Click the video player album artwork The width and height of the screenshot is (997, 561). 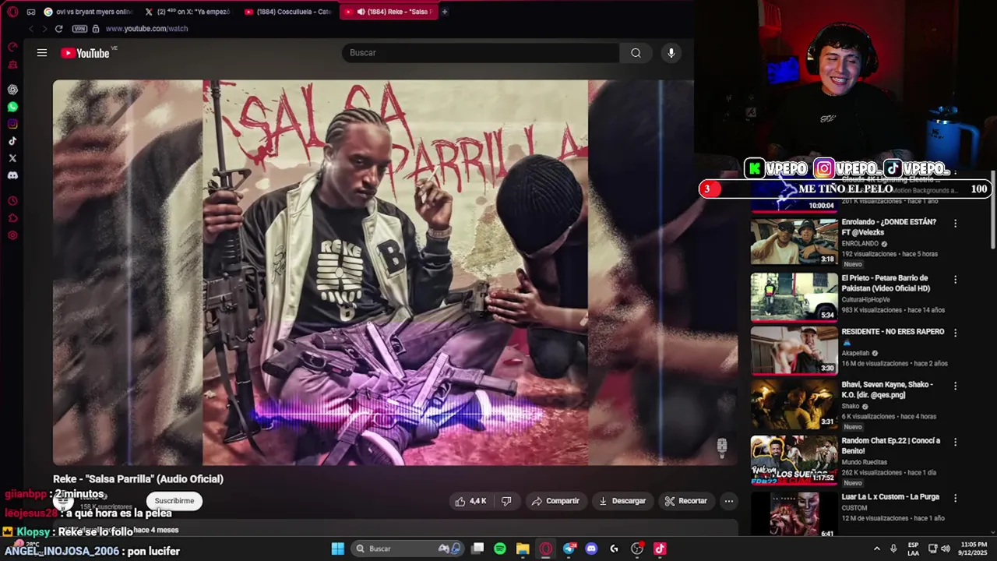395,273
